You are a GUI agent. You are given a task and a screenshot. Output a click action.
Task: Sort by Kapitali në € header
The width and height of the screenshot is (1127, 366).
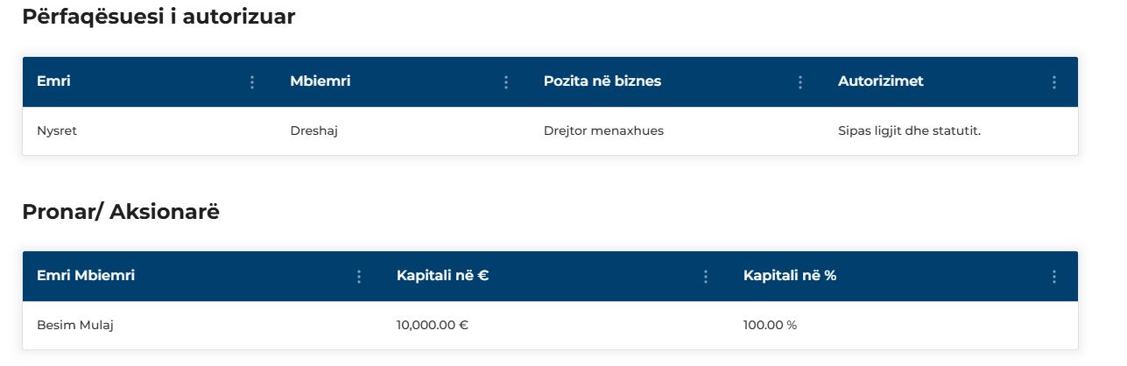click(442, 276)
